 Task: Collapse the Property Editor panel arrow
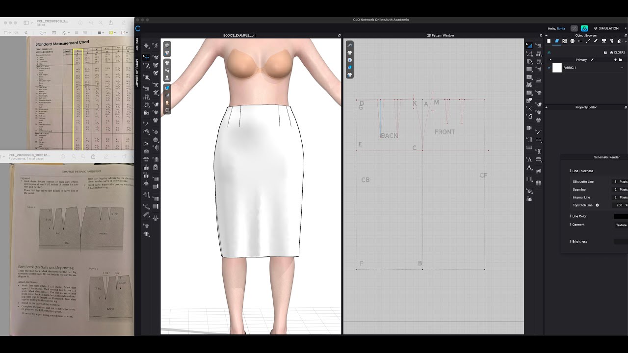[x=546, y=107]
